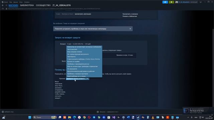Click the forward navigation arrow
The height and width of the screenshot is (120, 214).
(6, 5)
